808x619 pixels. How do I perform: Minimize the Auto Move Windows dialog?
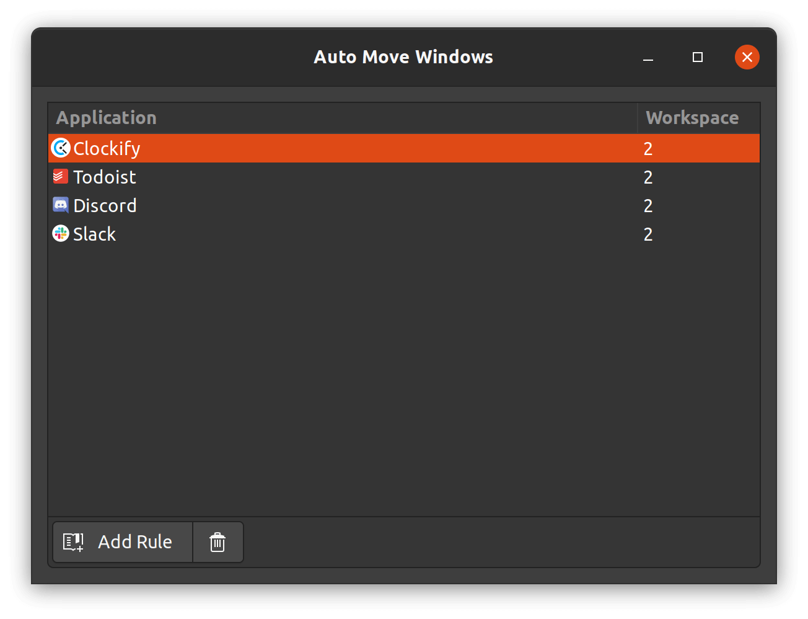click(648, 58)
